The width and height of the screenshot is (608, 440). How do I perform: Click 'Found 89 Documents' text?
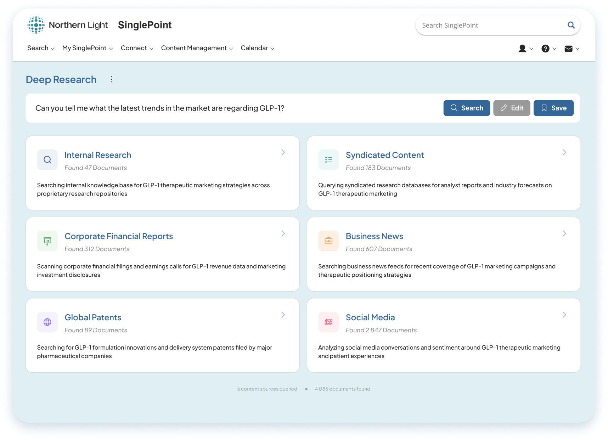96,330
